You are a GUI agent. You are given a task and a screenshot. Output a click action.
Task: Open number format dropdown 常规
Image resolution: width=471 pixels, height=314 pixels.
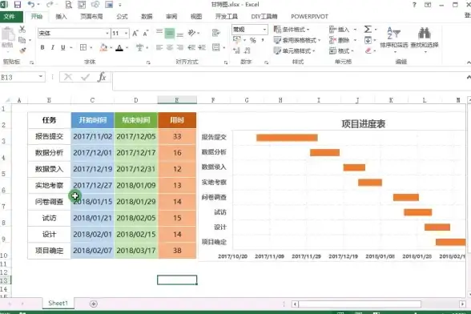pos(264,30)
